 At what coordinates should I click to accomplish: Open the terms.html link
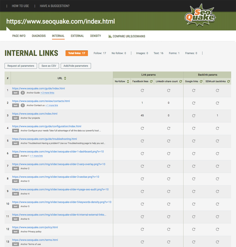pyautogui.click(x=35, y=240)
